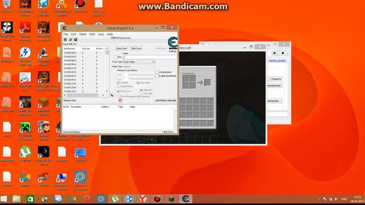The height and width of the screenshot is (205, 365).
Task: Open the D3D menu
Action: [x=92, y=34]
